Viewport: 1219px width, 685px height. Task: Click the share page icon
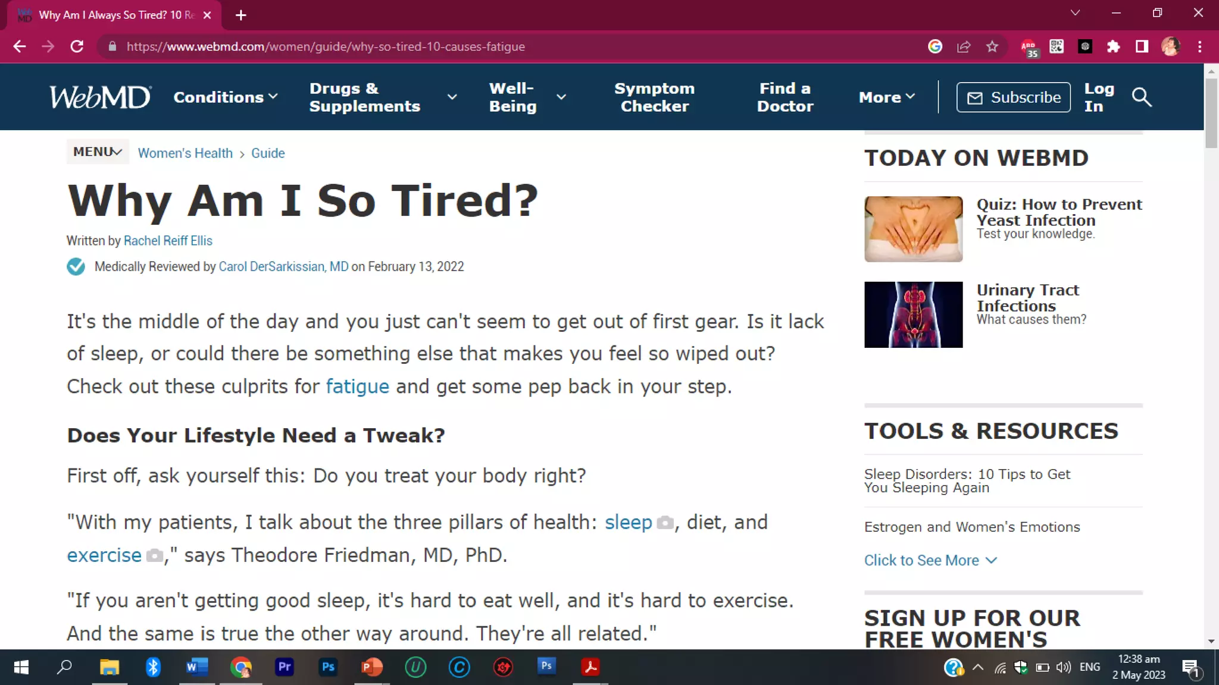coord(964,46)
